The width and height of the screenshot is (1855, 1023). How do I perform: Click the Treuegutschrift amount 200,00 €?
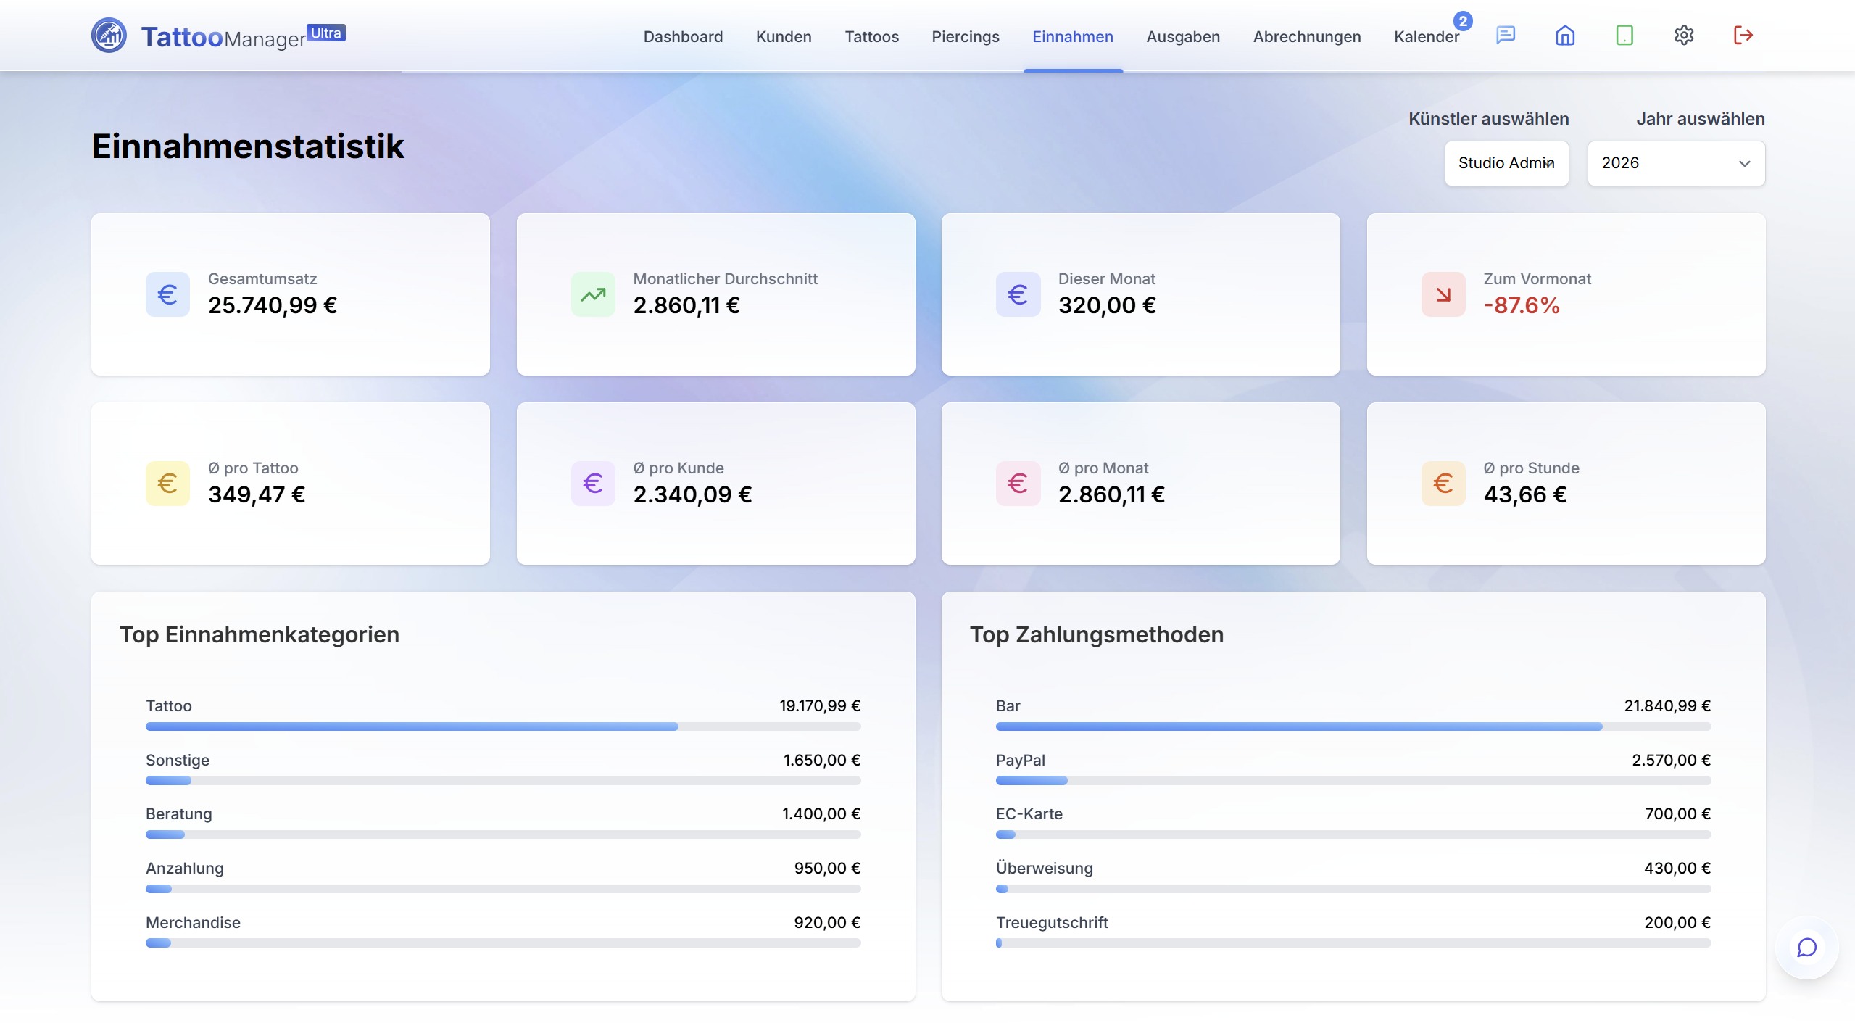tap(1677, 922)
